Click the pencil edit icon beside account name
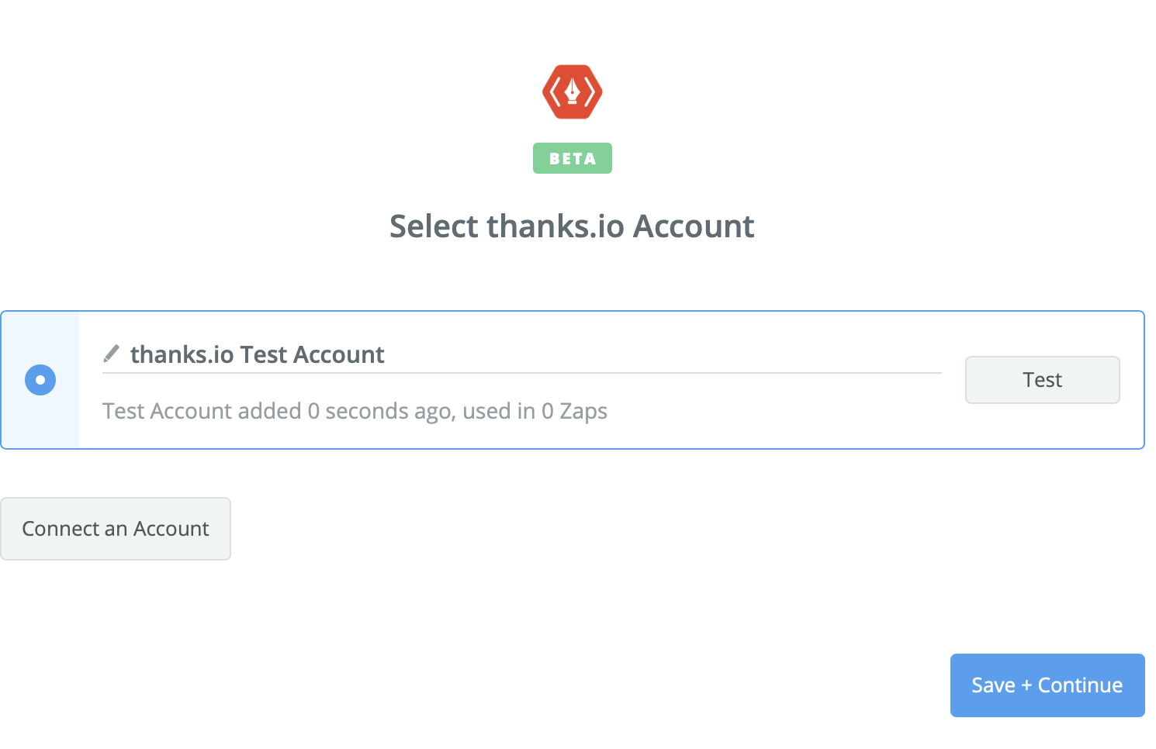 tap(112, 354)
